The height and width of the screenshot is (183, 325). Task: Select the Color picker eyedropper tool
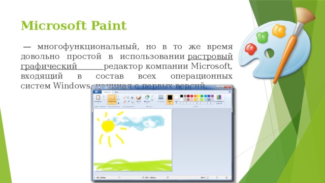tap(128, 102)
